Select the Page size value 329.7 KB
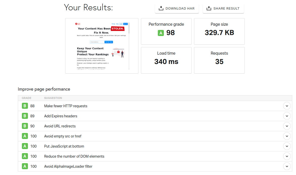The height and width of the screenshot is (175, 296). [219, 33]
